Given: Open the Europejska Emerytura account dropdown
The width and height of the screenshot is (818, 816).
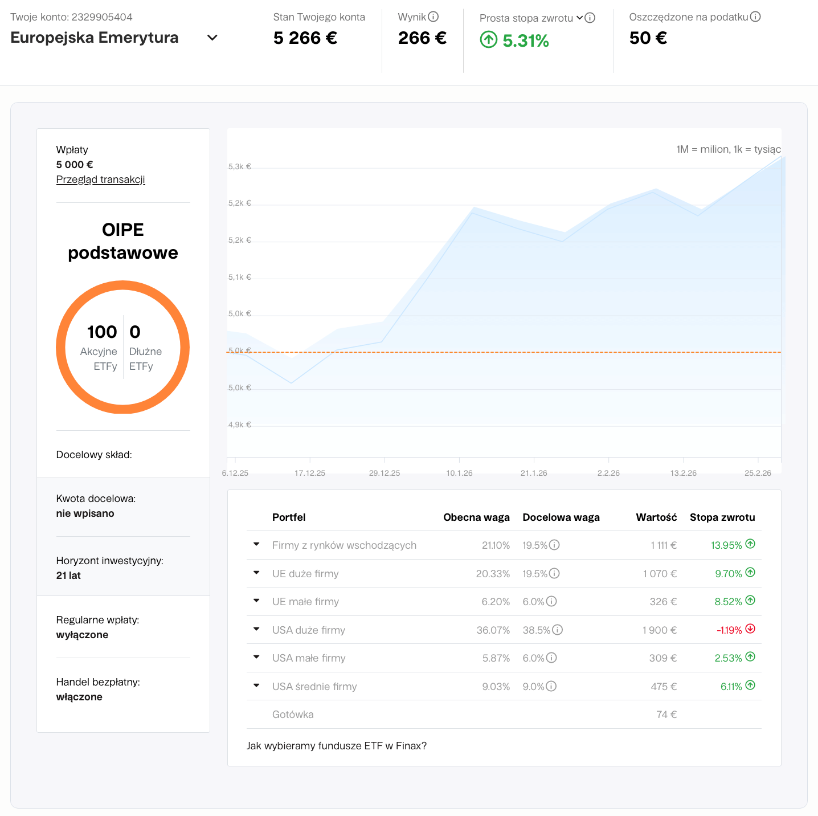Looking at the screenshot, I should [x=212, y=38].
